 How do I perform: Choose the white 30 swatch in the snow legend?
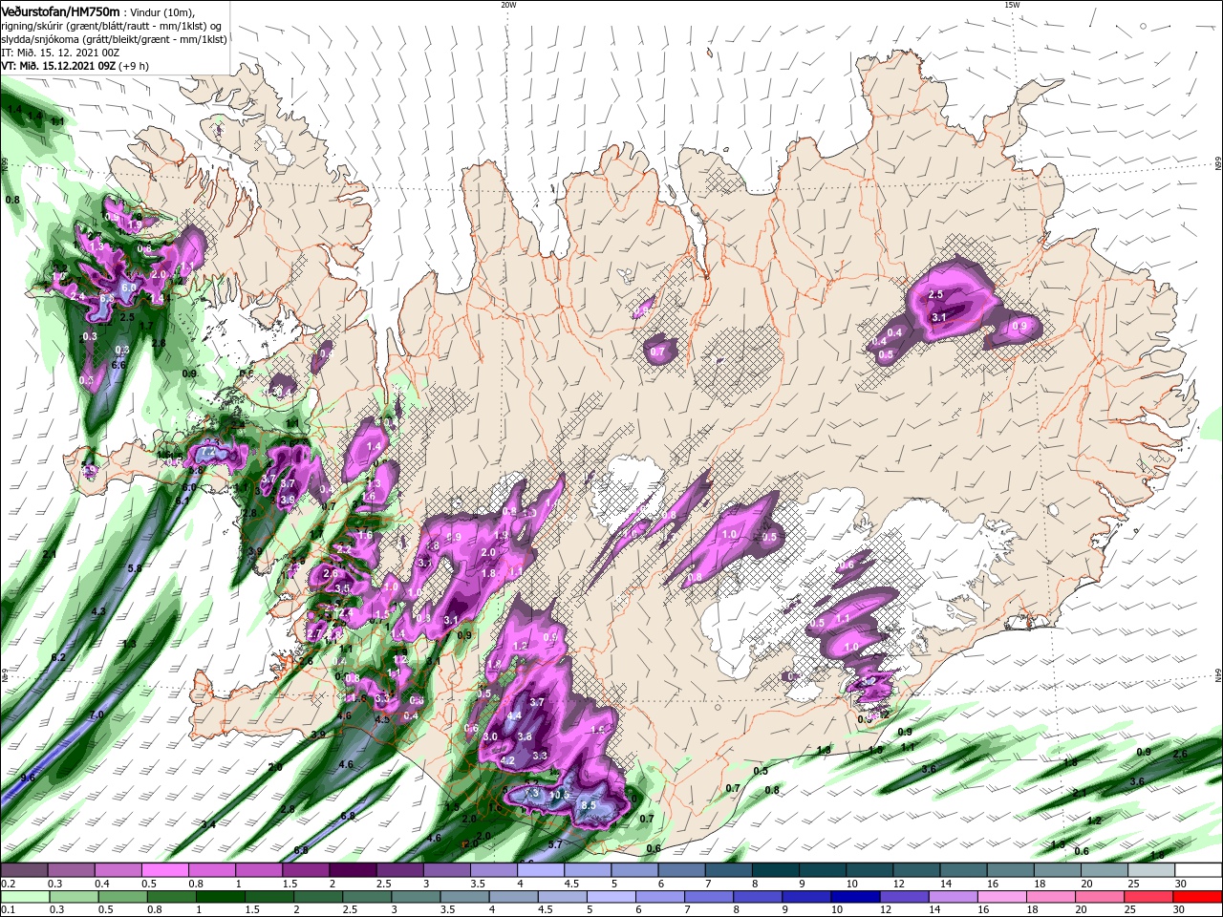click(x=1198, y=870)
